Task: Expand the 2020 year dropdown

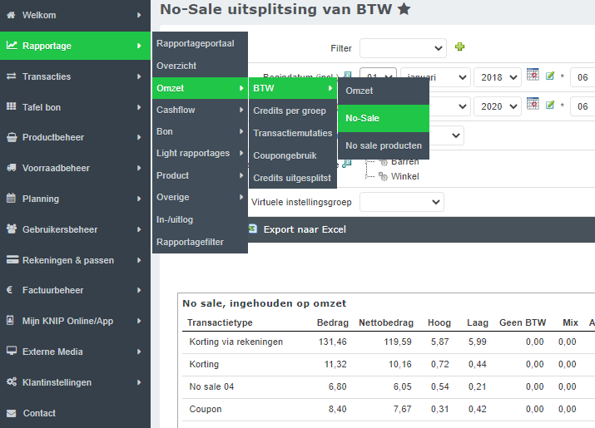Action: point(497,106)
